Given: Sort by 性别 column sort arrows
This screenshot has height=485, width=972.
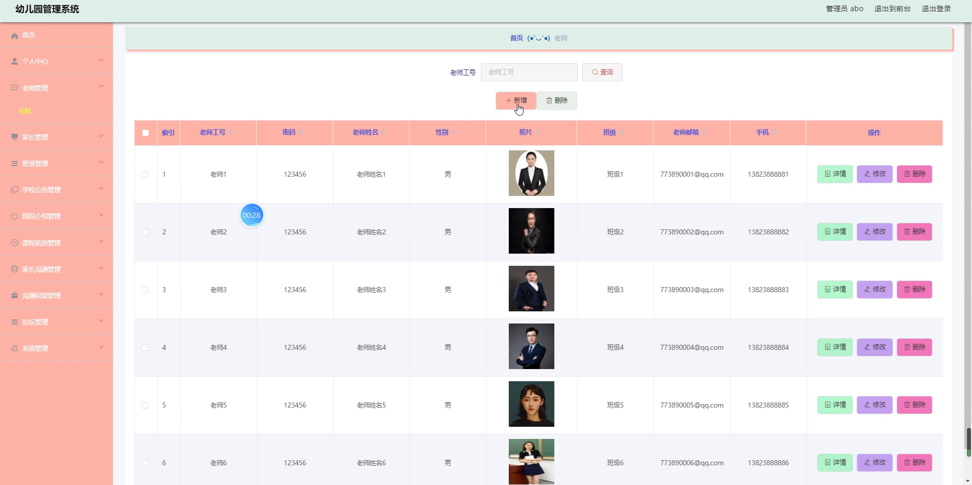Looking at the screenshot, I should pyautogui.click(x=454, y=133).
